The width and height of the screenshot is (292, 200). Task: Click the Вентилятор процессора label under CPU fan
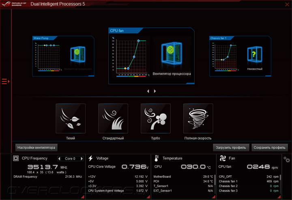(172, 74)
